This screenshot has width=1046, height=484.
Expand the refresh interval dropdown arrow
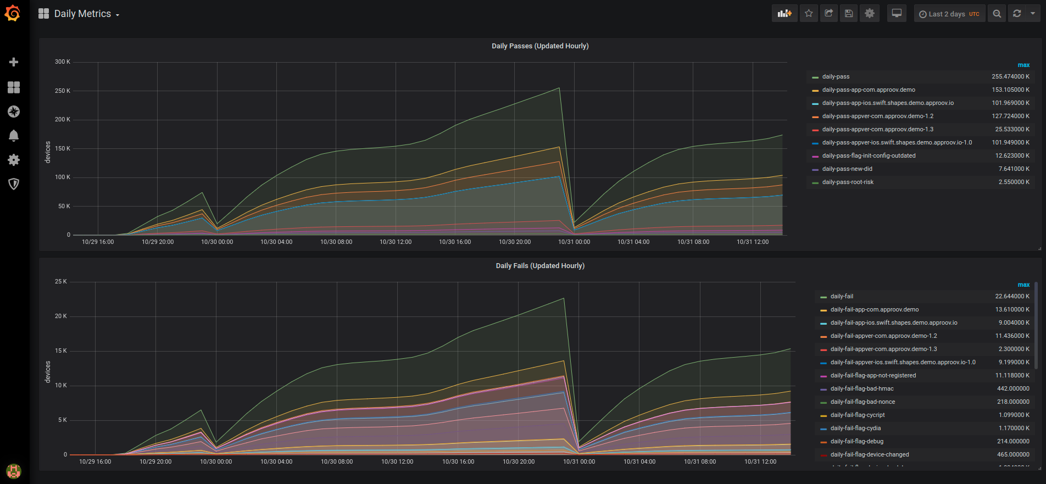click(1033, 14)
